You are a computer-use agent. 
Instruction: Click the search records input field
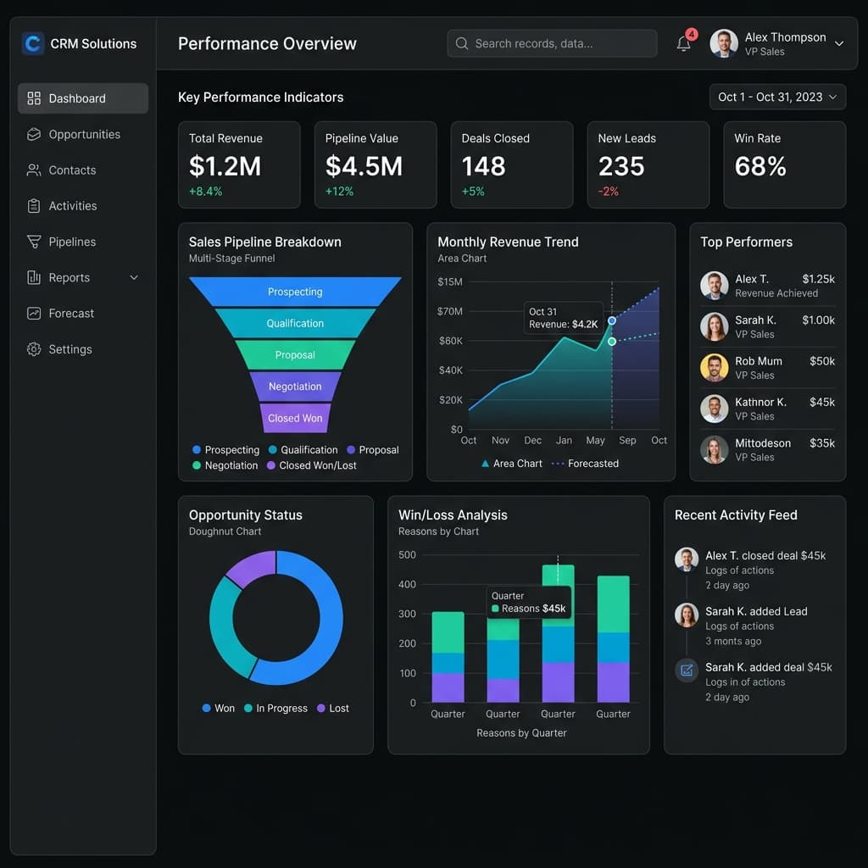pos(551,42)
